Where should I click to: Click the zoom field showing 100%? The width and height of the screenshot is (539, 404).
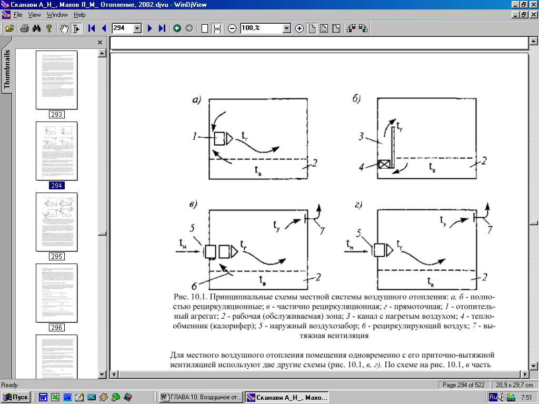tap(261, 28)
